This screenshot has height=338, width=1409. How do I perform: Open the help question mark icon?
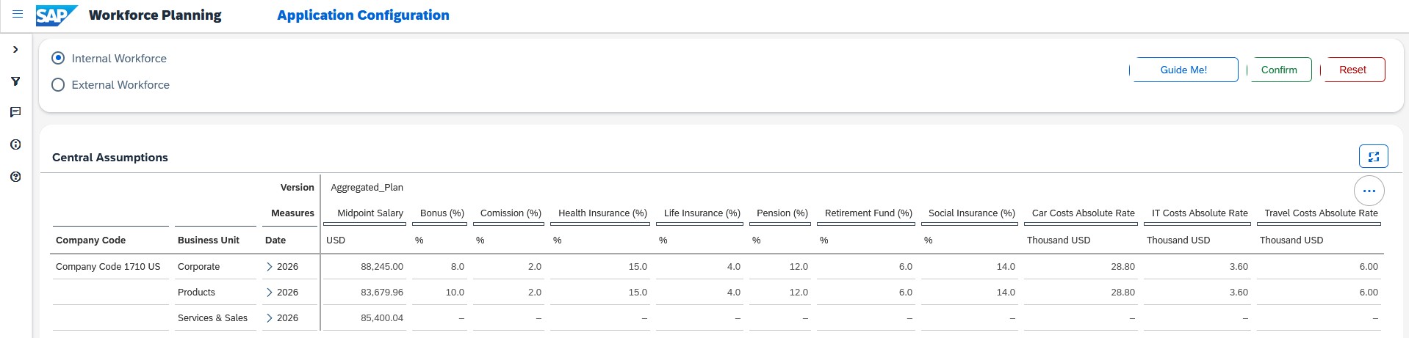coord(15,177)
